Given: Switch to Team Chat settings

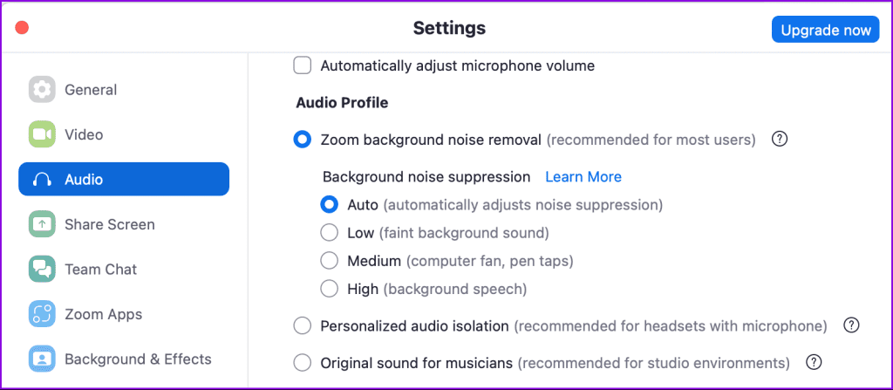Looking at the screenshot, I should (x=100, y=270).
